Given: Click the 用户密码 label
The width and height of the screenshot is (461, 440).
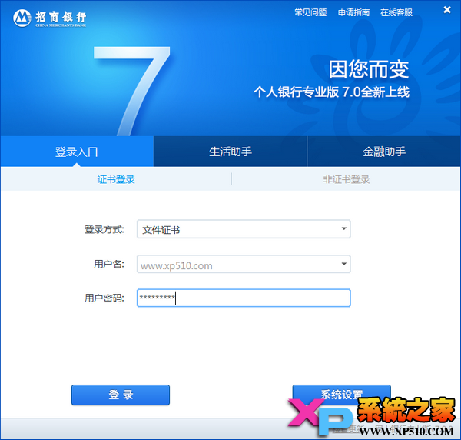Looking at the screenshot, I should tap(104, 298).
